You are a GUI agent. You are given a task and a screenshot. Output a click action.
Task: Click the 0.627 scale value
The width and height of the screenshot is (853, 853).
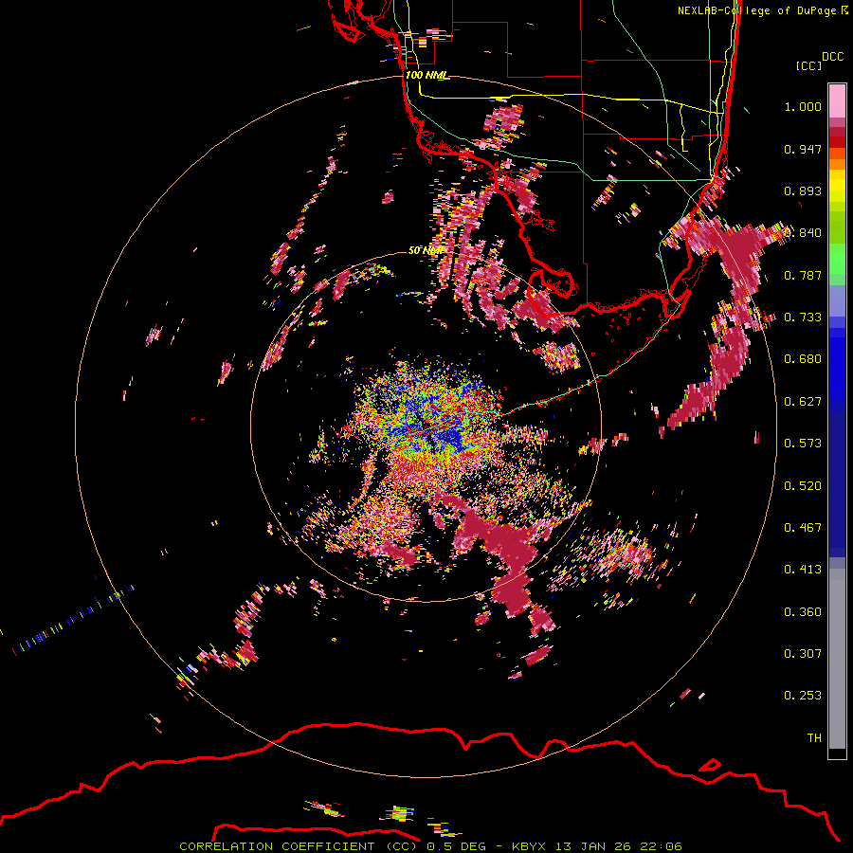803,402
